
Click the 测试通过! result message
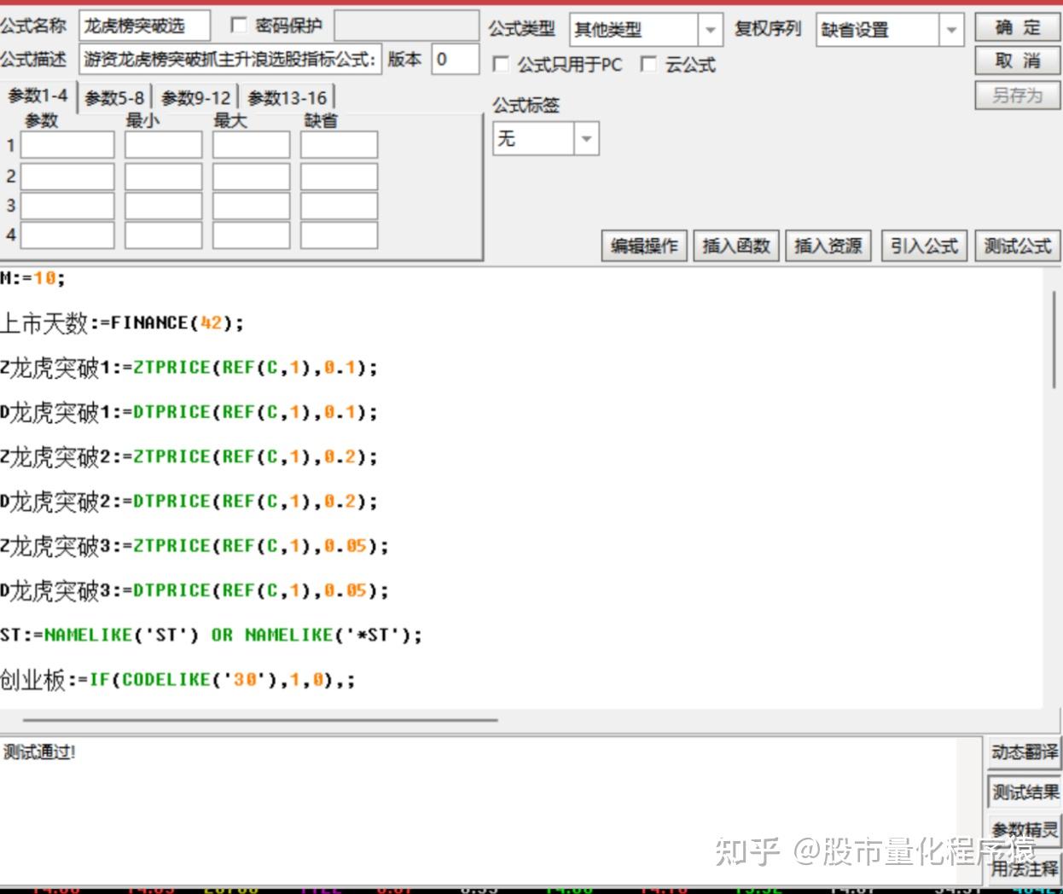(x=39, y=752)
